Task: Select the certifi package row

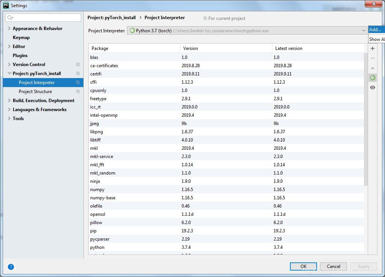Action: tap(226, 74)
